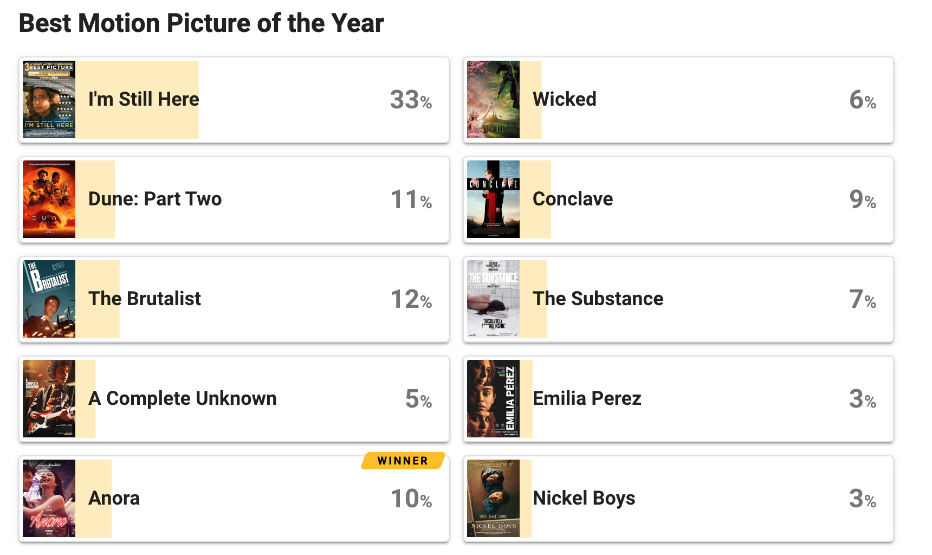Click the 33% vote result
Screen dimensions: 932x555
[x=411, y=100]
